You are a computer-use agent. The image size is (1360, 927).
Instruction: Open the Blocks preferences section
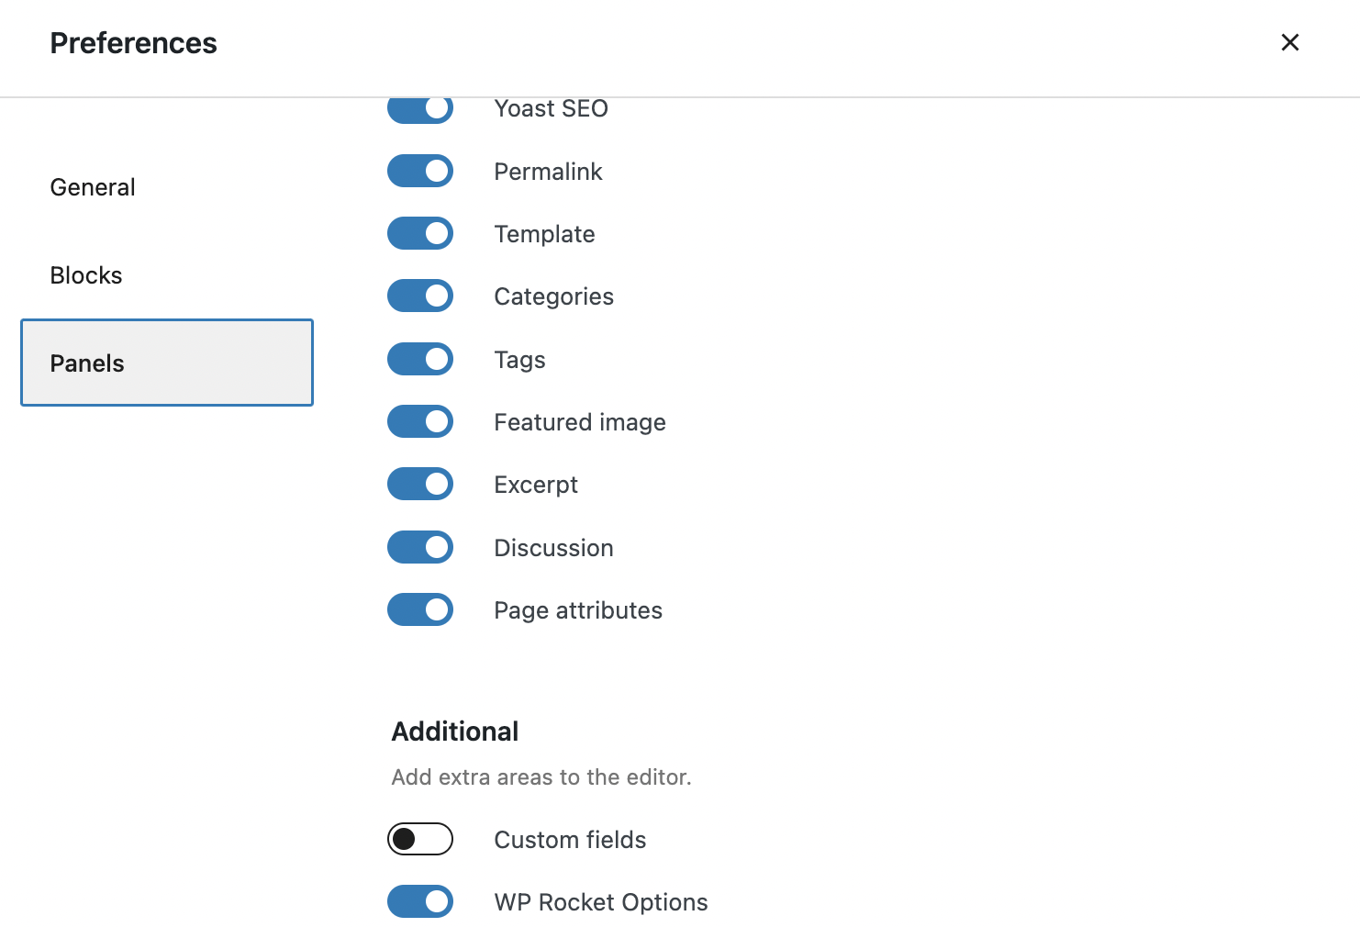[85, 274]
